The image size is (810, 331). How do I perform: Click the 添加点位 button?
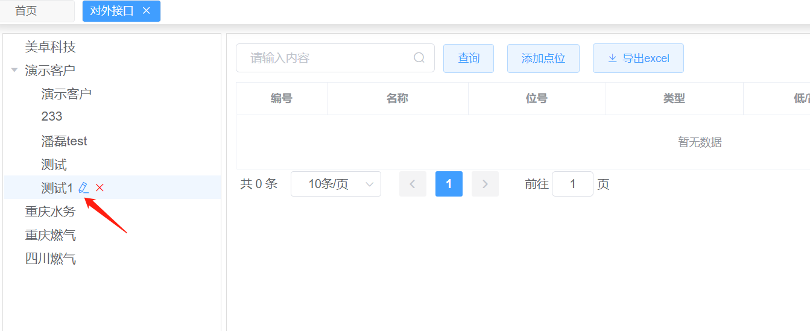pos(543,58)
